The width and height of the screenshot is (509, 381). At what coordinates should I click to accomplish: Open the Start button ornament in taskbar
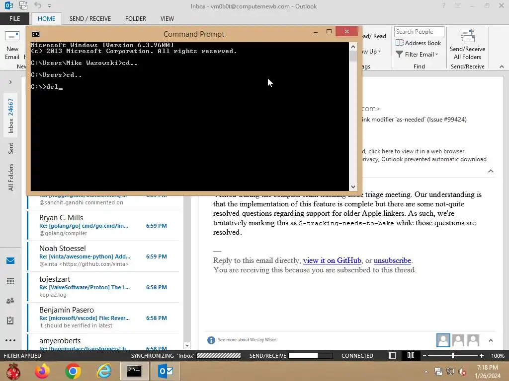(13, 371)
